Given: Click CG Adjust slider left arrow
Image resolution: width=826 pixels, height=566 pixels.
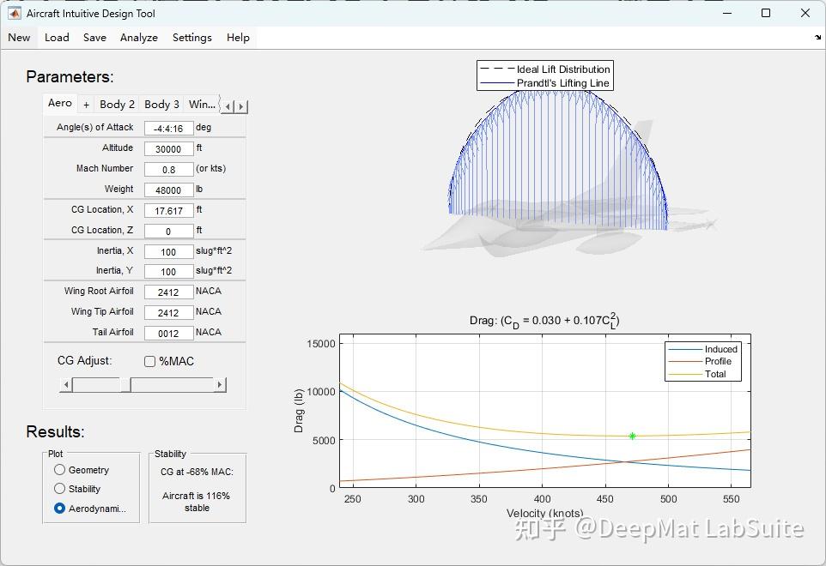Looking at the screenshot, I should pyautogui.click(x=66, y=385).
